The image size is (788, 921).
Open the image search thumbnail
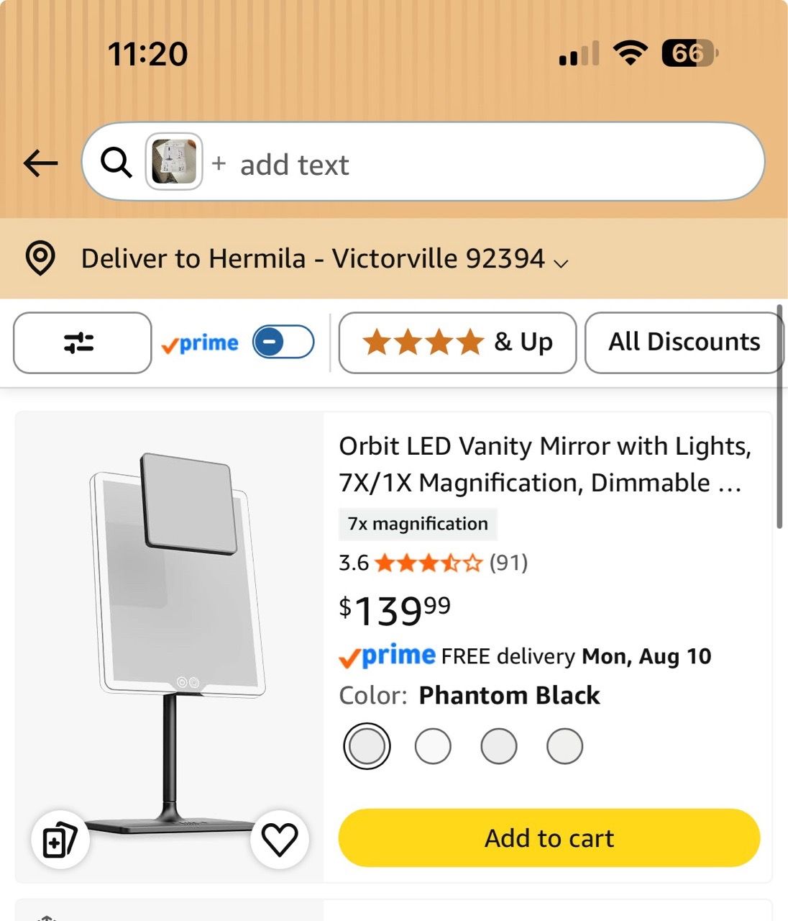pyautogui.click(x=174, y=162)
